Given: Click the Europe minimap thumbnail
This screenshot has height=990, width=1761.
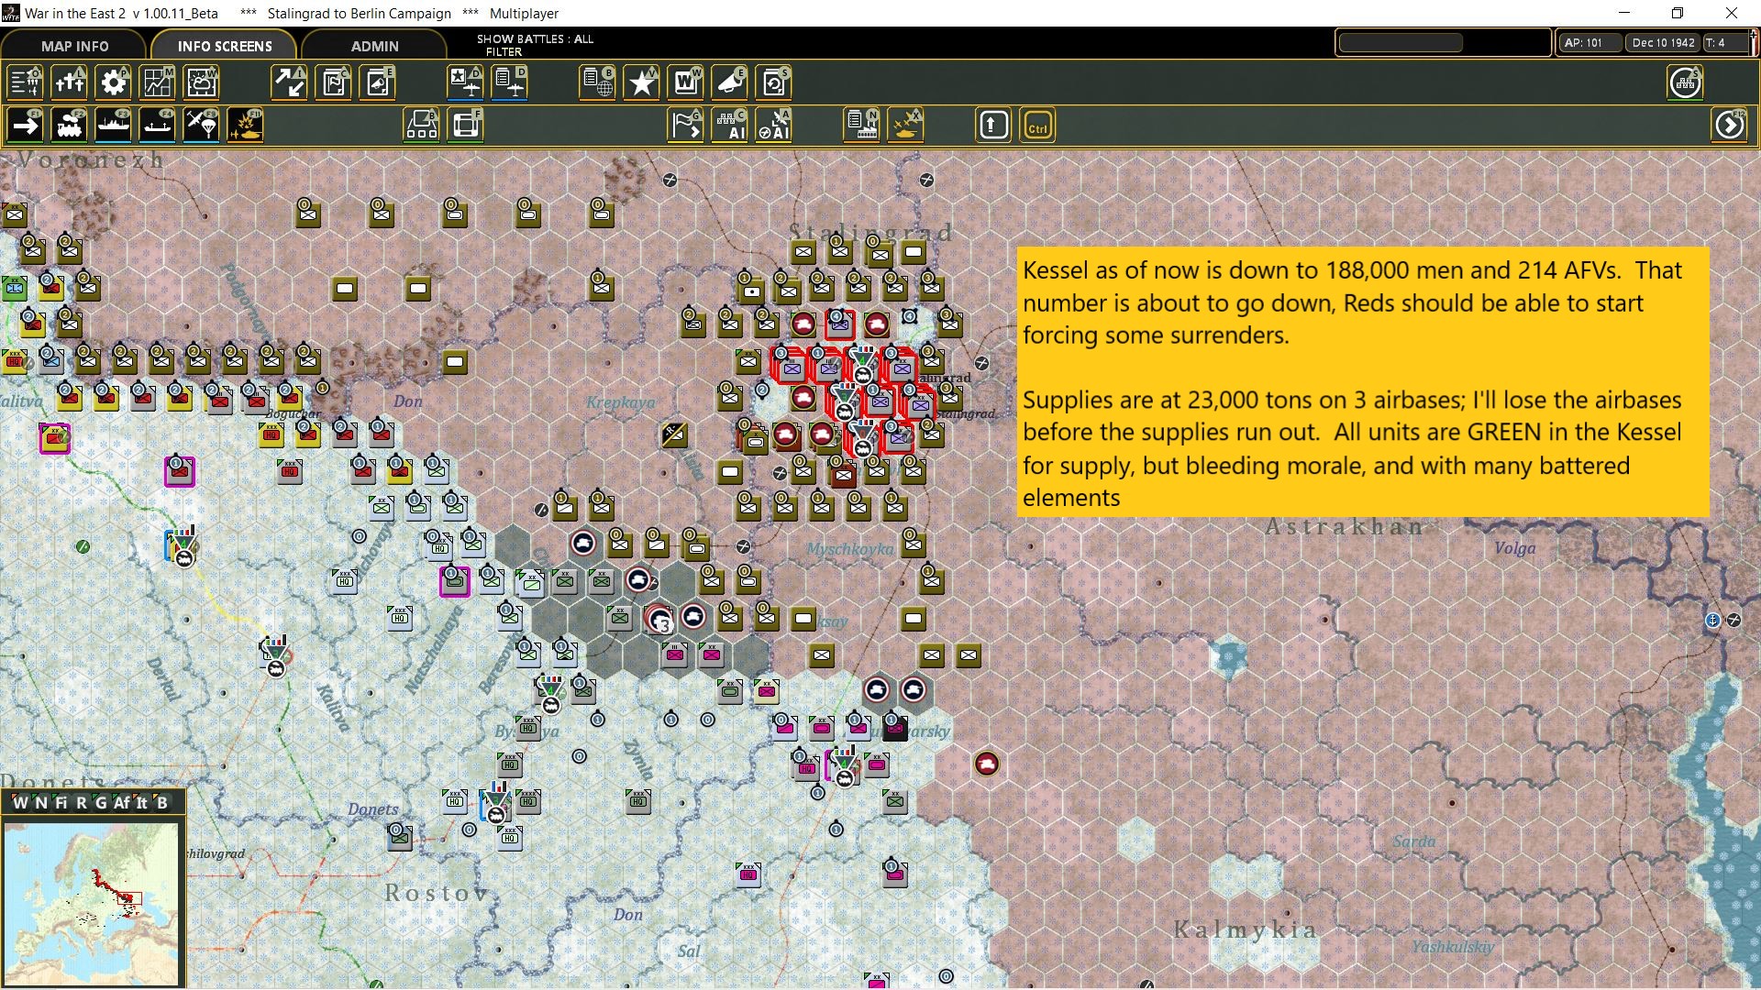Looking at the screenshot, I should point(91,903).
